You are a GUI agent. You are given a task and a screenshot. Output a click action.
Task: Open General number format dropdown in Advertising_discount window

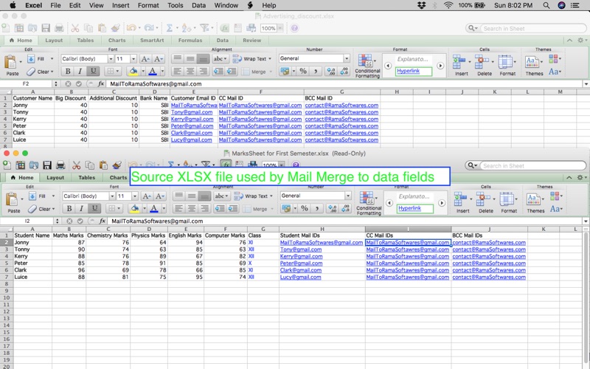tap(347, 58)
